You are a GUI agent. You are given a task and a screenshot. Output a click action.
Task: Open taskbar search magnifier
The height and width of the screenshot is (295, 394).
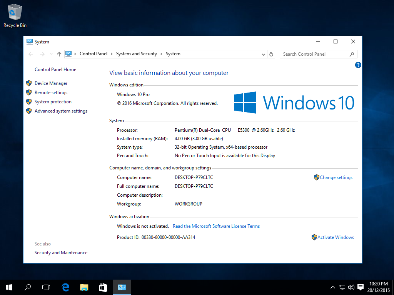[x=27, y=287]
